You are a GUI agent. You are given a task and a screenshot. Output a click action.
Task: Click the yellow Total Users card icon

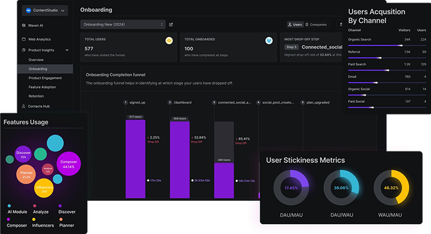(x=169, y=41)
